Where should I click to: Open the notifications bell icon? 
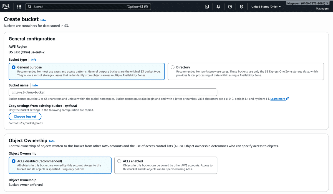tap(218, 7)
